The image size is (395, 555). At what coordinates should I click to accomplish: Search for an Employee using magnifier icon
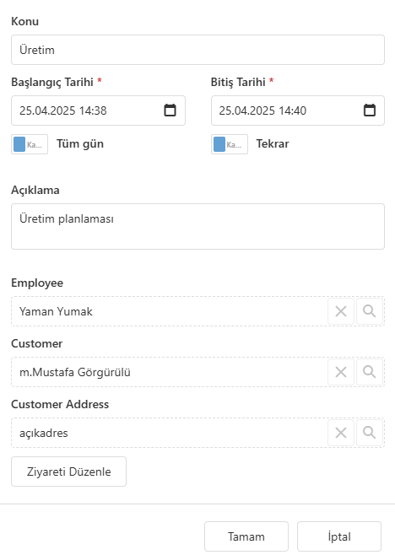coord(369,311)
